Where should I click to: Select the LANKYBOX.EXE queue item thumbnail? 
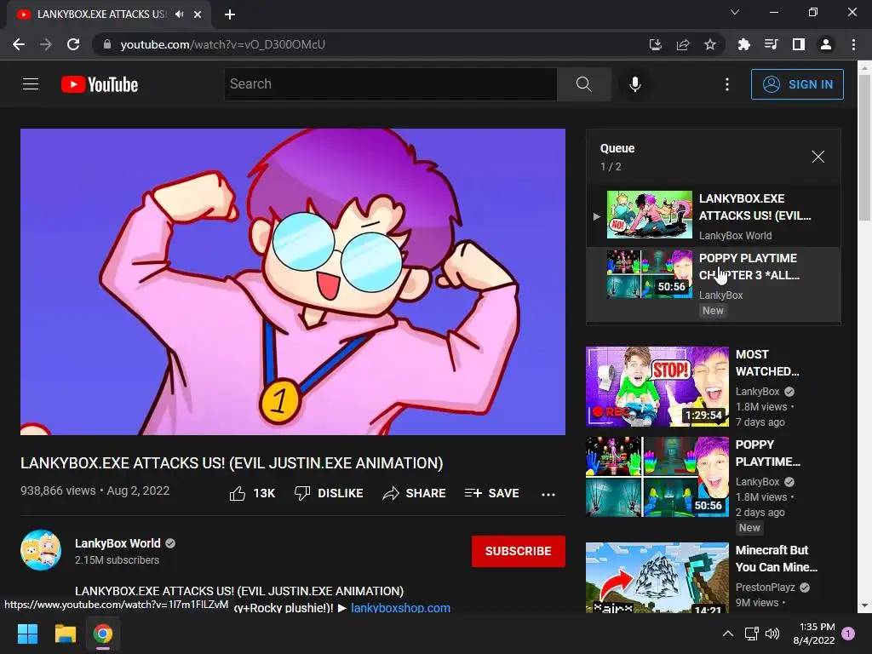pos(649,215)
